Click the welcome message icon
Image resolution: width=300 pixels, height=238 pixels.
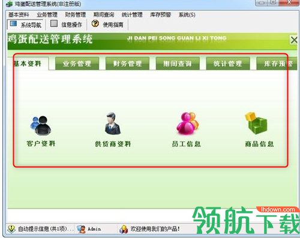click(124, 229)
